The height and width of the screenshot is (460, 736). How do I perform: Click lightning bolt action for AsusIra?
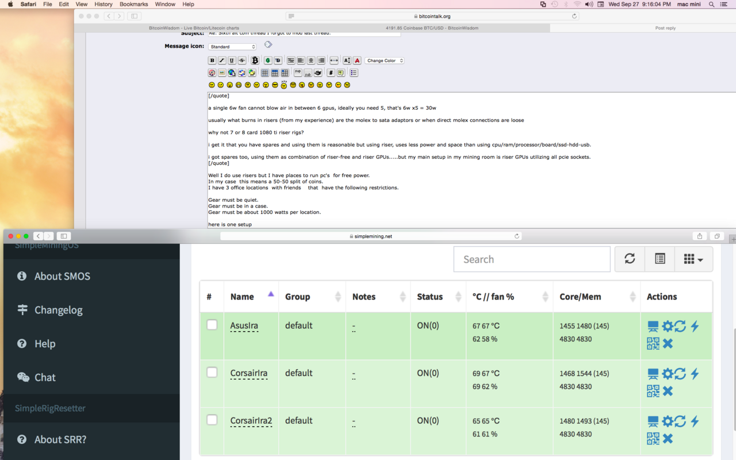tap(695, 327)
